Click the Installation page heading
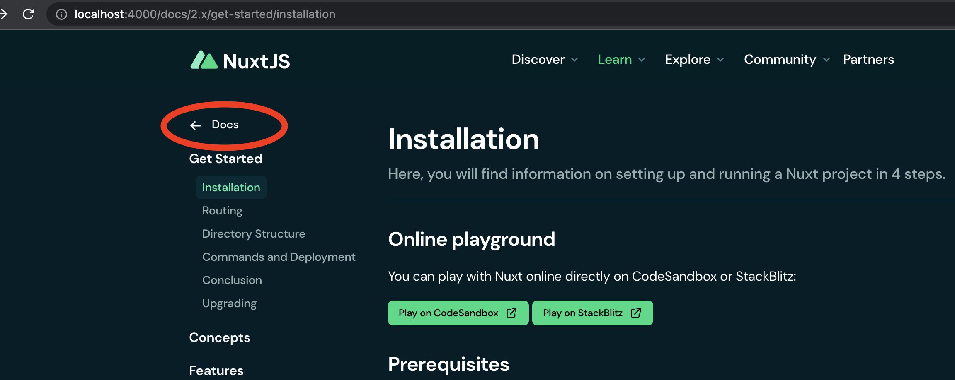 tap(463, 139)
